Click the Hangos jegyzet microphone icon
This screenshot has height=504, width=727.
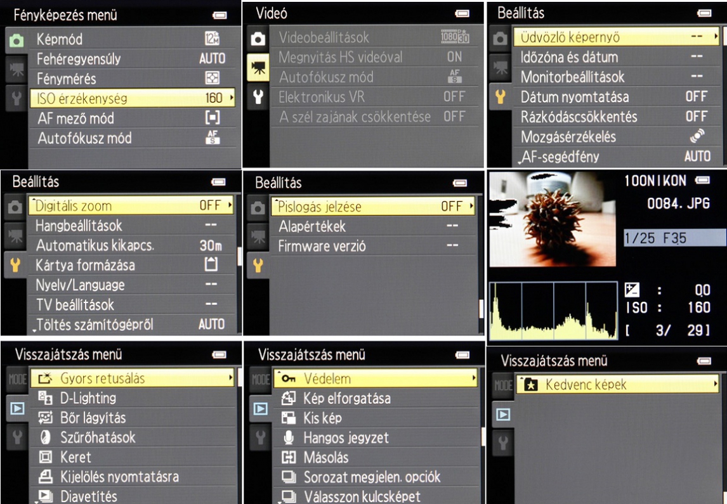pyautogui.click(x=289, y=437)
